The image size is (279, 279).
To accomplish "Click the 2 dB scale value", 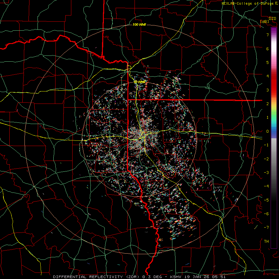I will [x=268, y=104].
